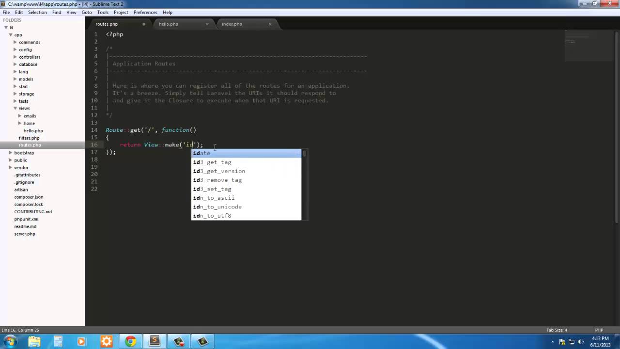Click unsaved dot on routes.php tab
The width and height of the screenshot is (620, 349).
click(x=144, y=24)
